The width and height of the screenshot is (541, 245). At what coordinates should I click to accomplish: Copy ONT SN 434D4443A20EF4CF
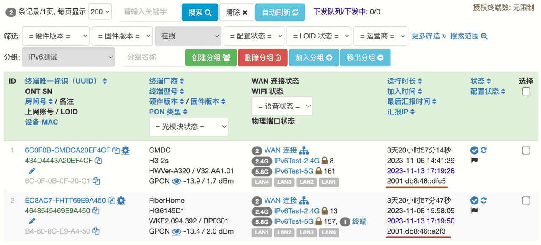(98, 161)
